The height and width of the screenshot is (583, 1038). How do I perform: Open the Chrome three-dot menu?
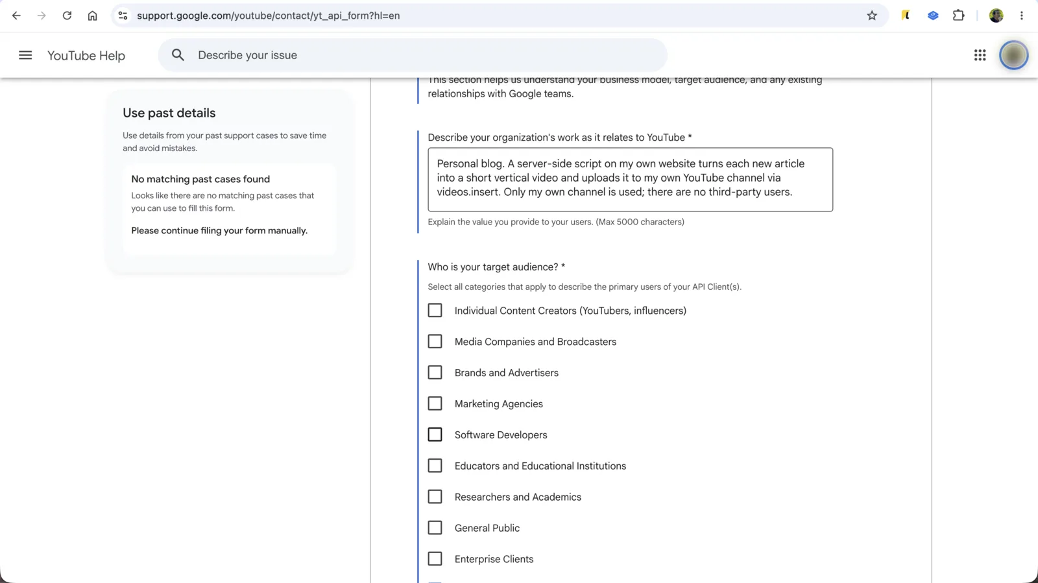pyautogui.click(x=1021, y=16)
